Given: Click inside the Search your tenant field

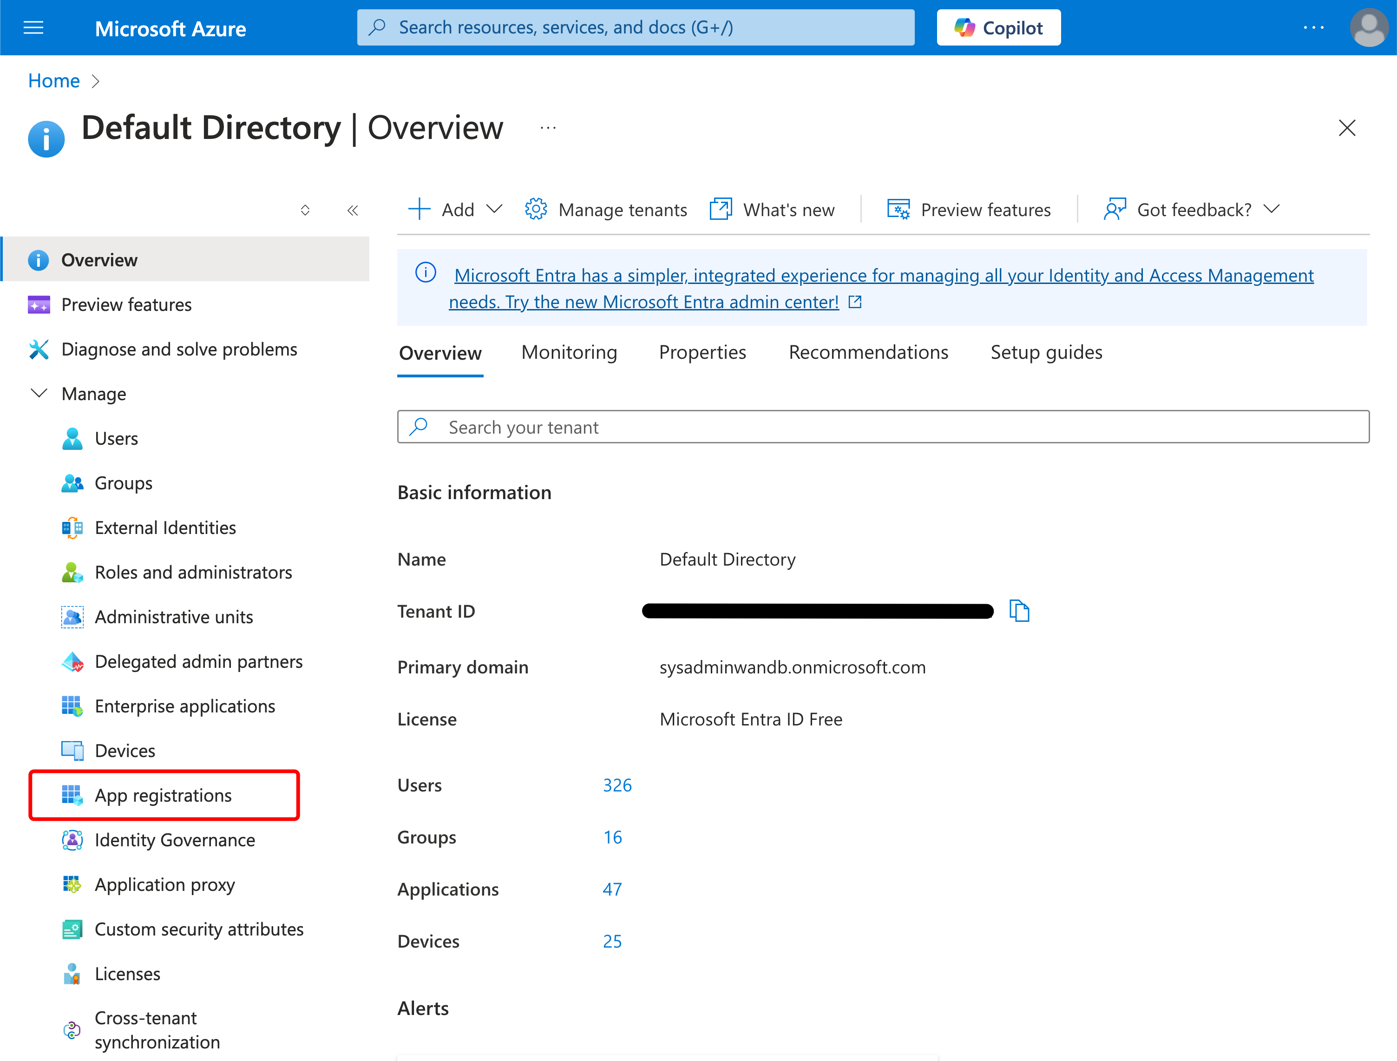Looking at the screenshot, I should [x=695, y=427].
